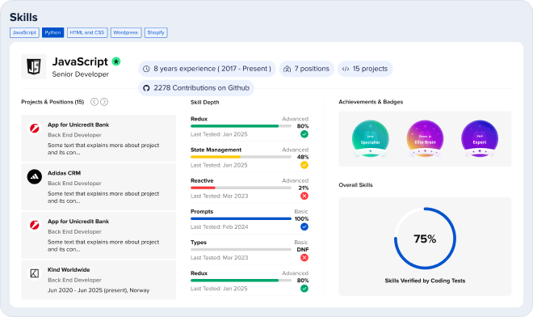The width and height of the screenshot is (533, 317).
Task: Click the Github logo icon
Action: click(x=146, y=88)
